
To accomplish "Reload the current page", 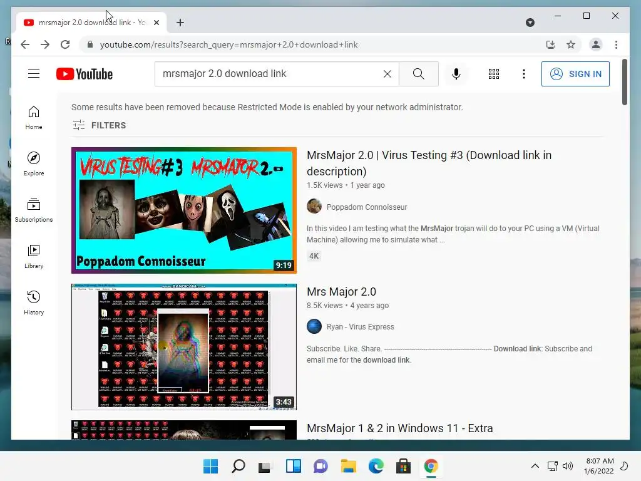I will (x=65, y=44).
